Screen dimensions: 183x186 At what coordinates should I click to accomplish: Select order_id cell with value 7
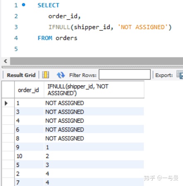click(29, 182)
